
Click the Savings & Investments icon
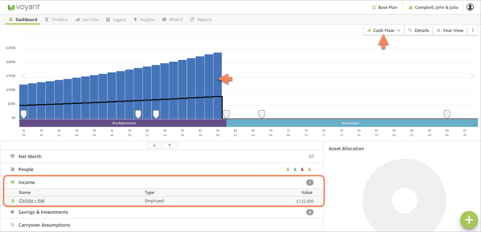tap(12, 212)
